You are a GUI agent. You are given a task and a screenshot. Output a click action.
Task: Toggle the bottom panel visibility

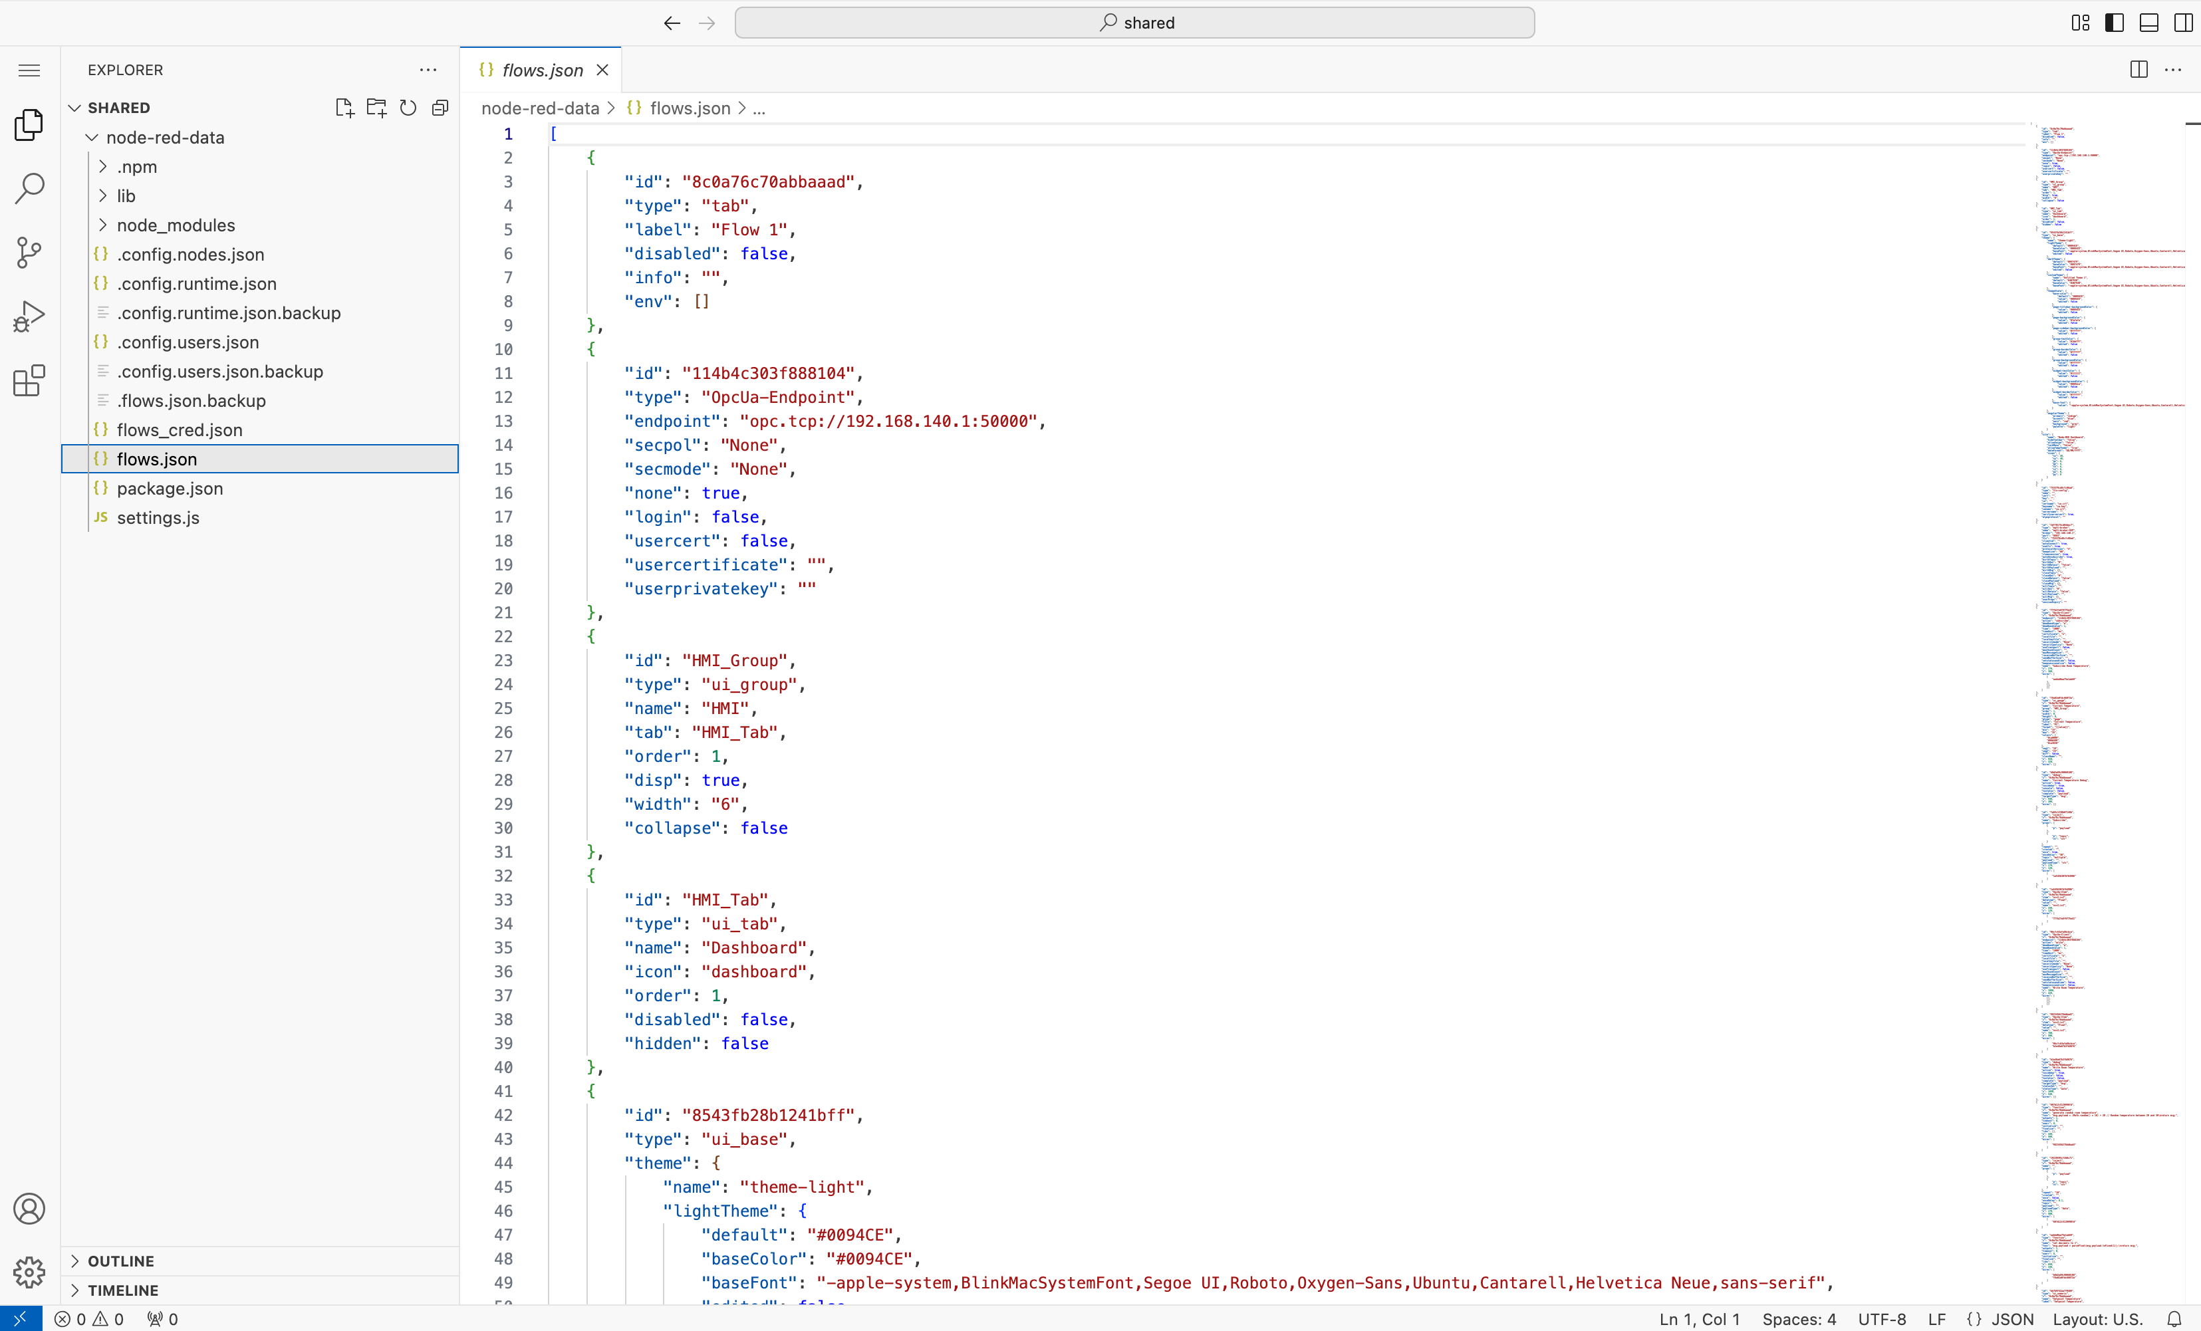tap(2148, 23)
